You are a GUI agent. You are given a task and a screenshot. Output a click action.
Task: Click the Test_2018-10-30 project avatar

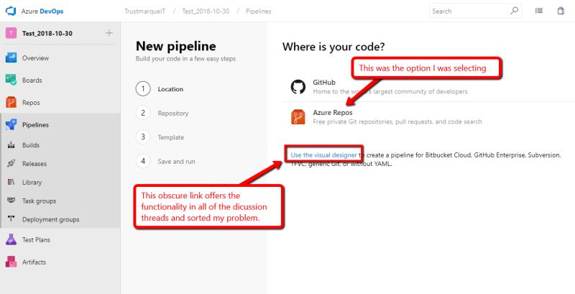pos(11,33)
